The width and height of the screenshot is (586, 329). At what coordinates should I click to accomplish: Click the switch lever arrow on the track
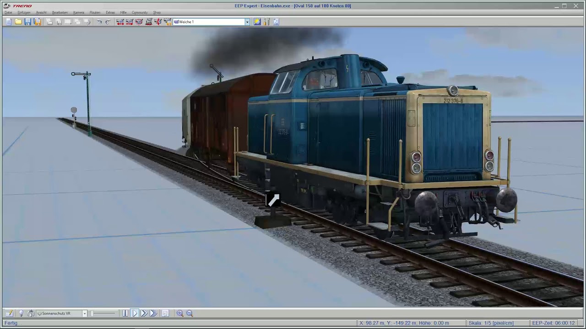pyautogui.click(x=273, y=200)
